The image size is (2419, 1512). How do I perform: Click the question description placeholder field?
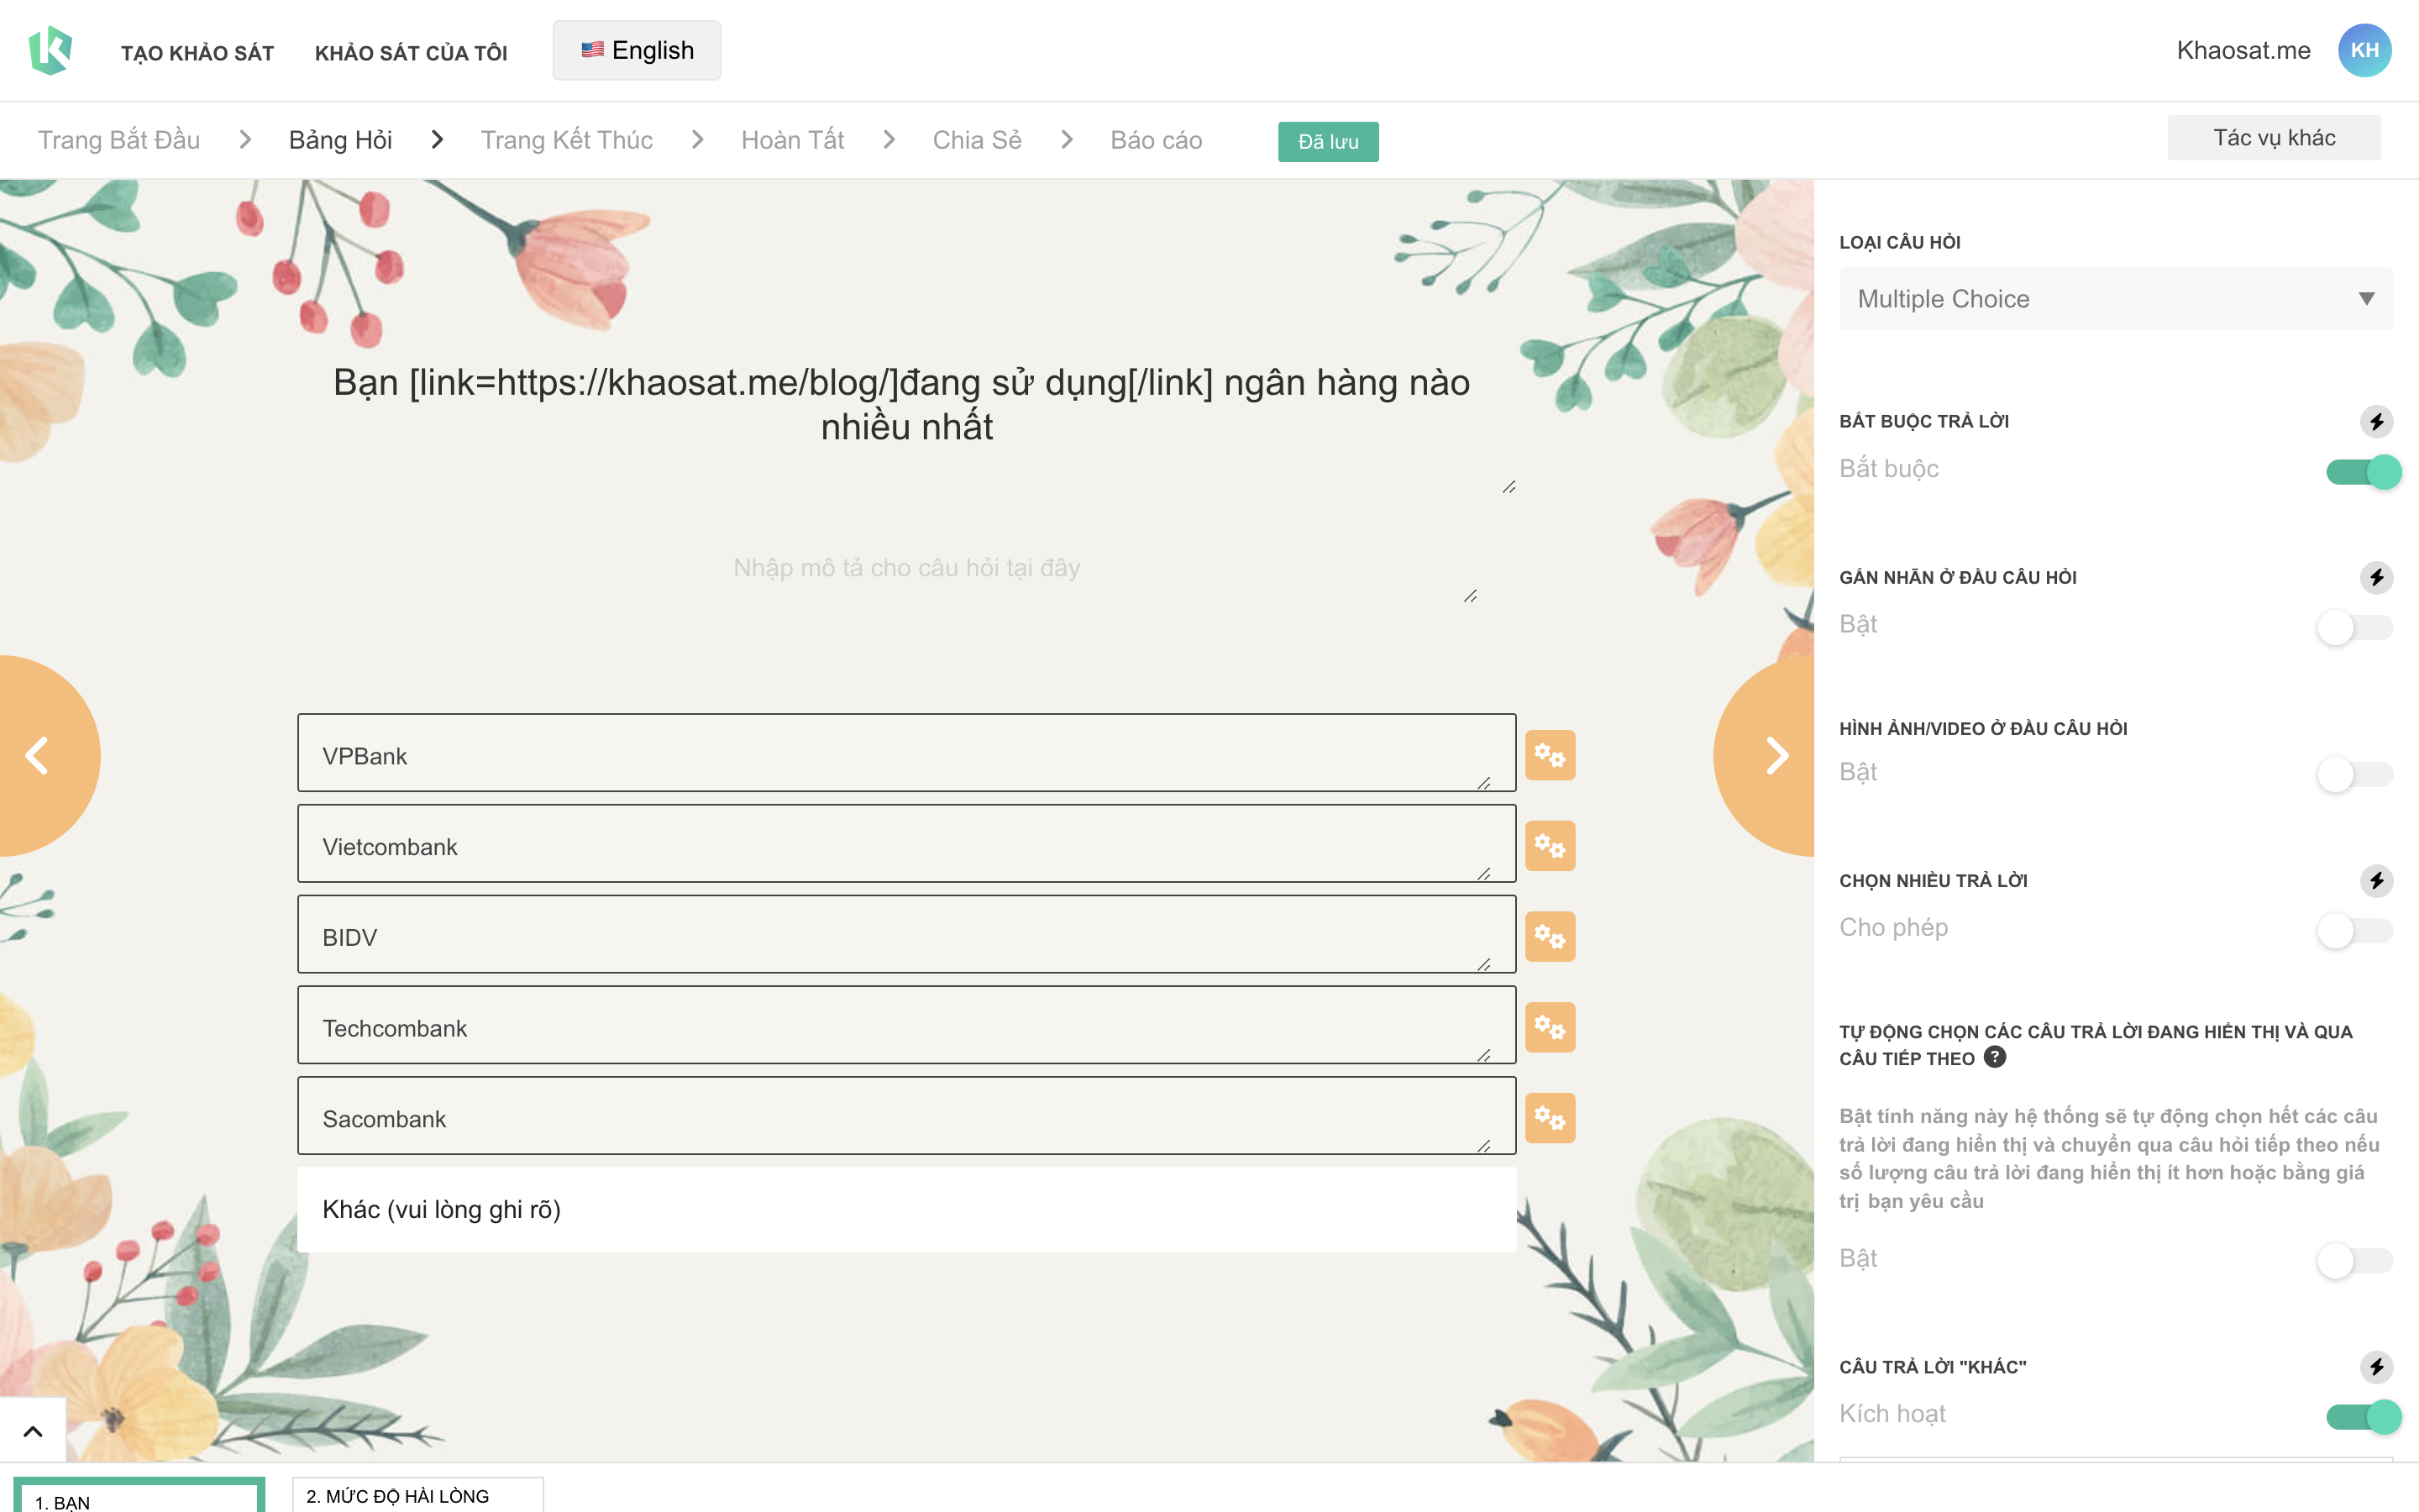[906, 567]
